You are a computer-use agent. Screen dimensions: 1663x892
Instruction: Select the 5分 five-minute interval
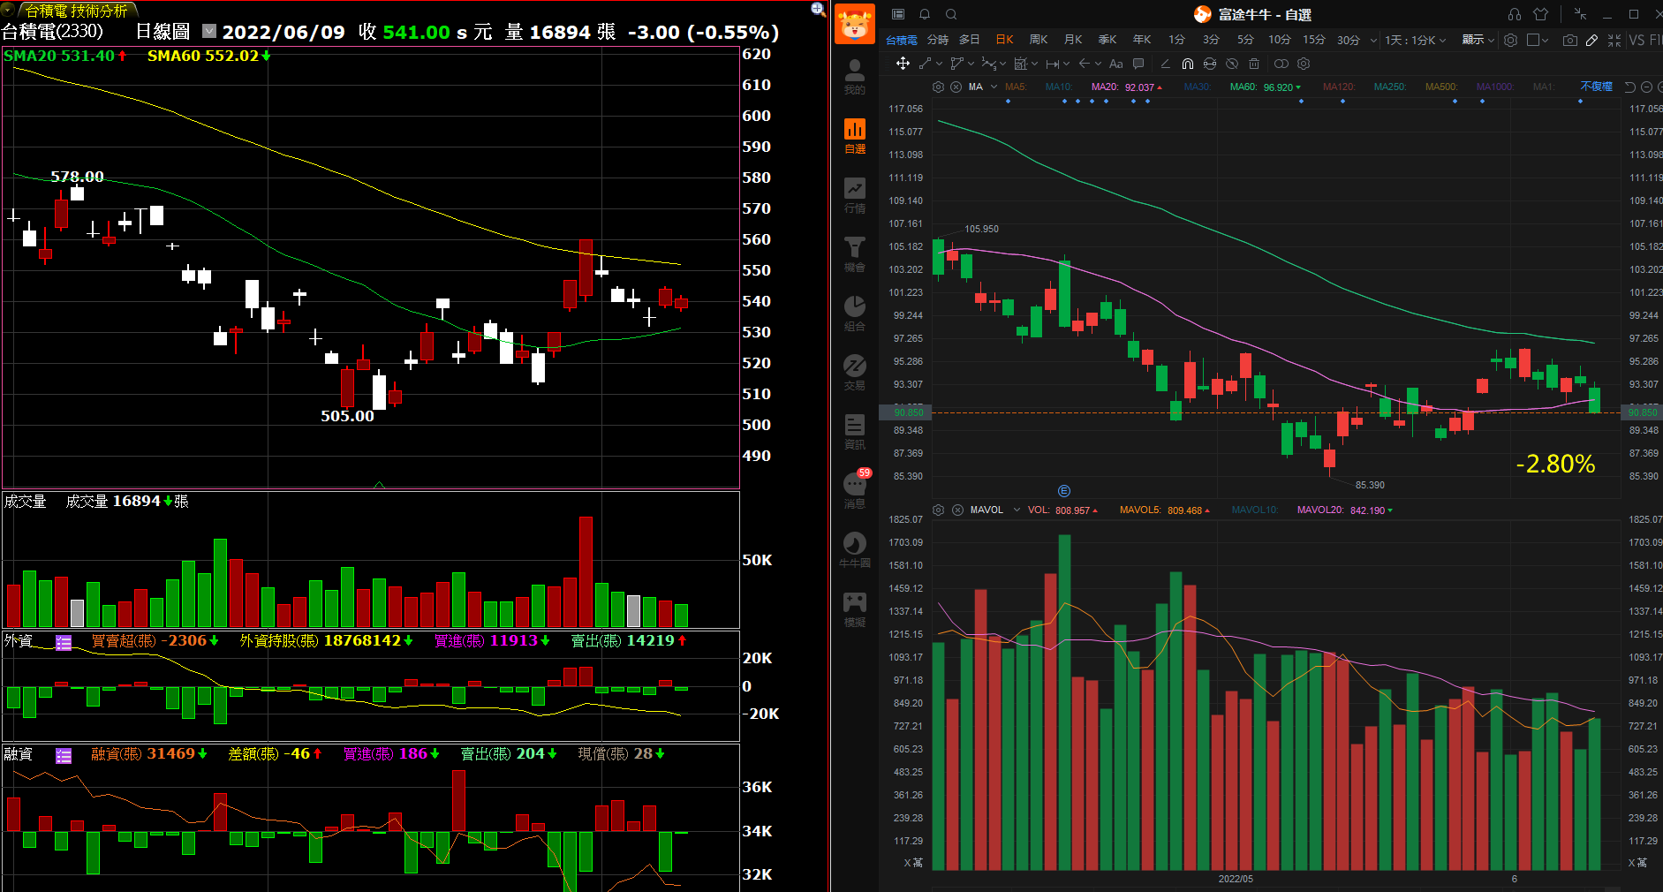(1245, 40)
